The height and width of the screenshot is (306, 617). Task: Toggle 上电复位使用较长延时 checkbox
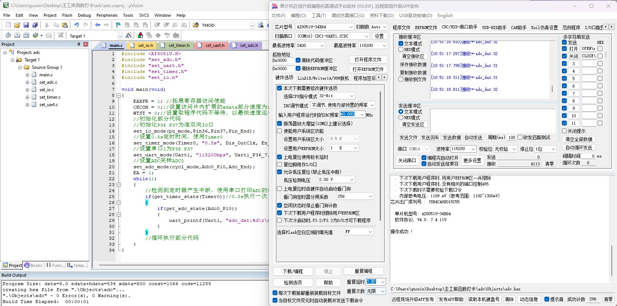point(279,157)
